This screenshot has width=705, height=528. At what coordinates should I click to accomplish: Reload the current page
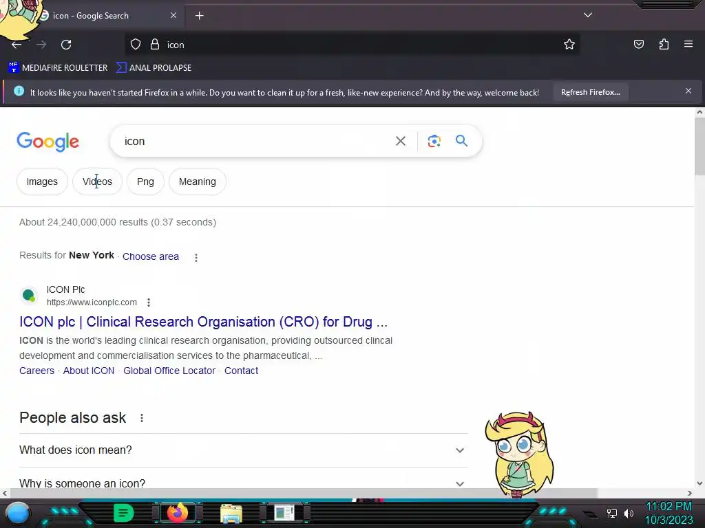[x=66, y=45]
